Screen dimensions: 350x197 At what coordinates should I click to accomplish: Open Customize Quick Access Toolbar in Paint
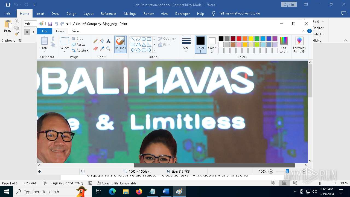(x=67, y=24)
